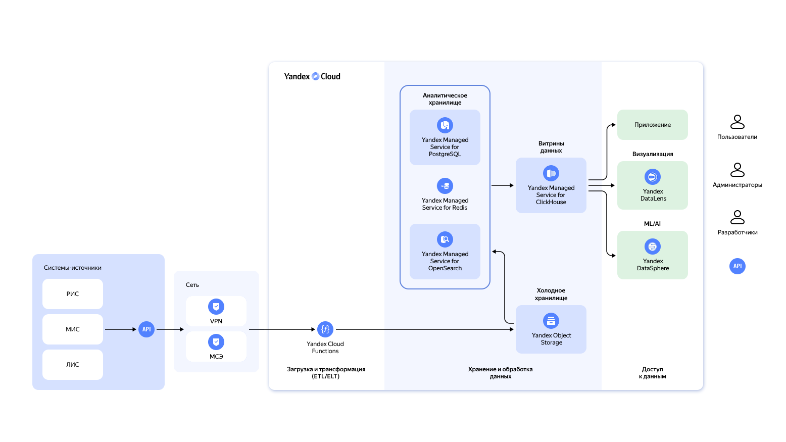The width and height of the screenshot is (786, 442).
Task: Click the Yandex DataSphere label
Action: point(653,265)
